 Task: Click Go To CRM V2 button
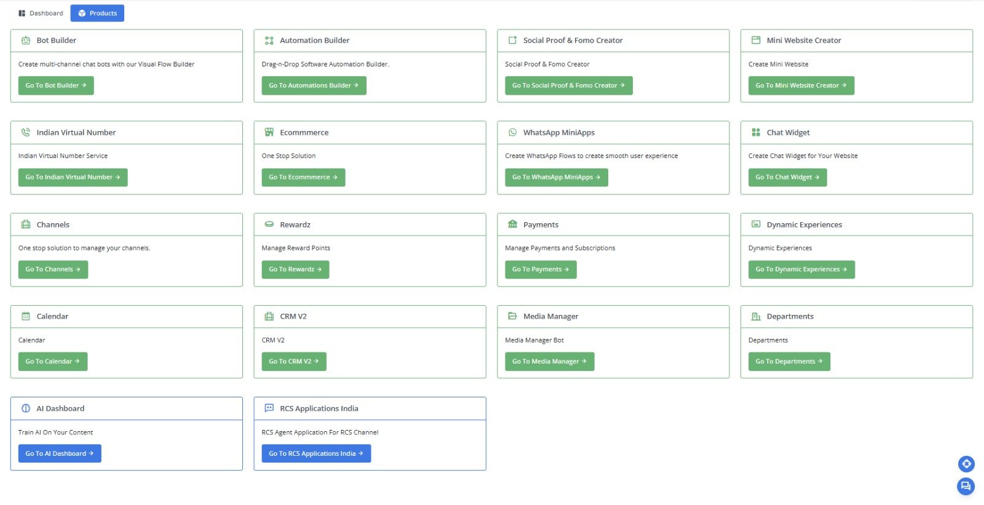(x=293, y=361)
